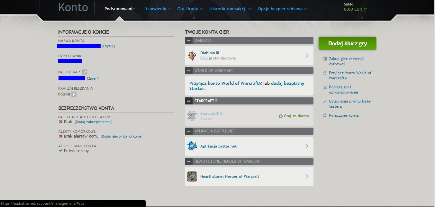Open Hearthstone details via right chevron
Viewport: 435px width, 207px height.
coord(307,176)
